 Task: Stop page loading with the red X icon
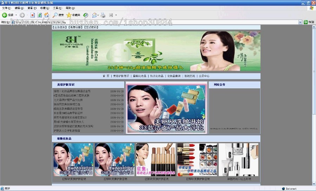33,15
